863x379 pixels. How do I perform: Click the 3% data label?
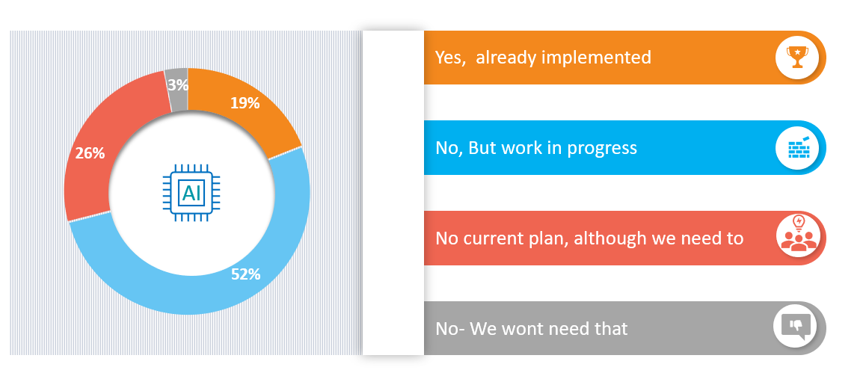(x=176, y=85)
